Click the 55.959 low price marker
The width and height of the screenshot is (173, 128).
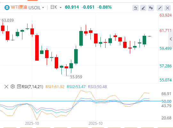point(76,77)
